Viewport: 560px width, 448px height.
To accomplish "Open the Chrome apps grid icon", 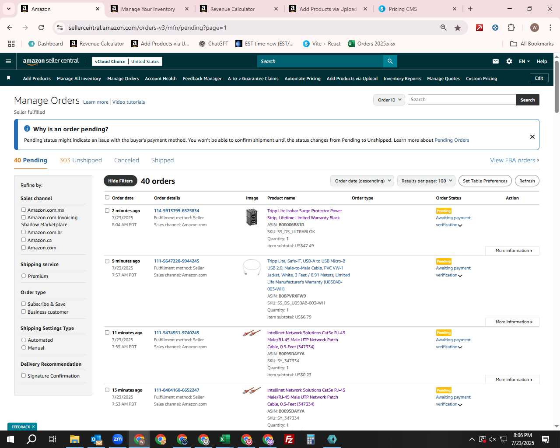I will coord(11,44).
